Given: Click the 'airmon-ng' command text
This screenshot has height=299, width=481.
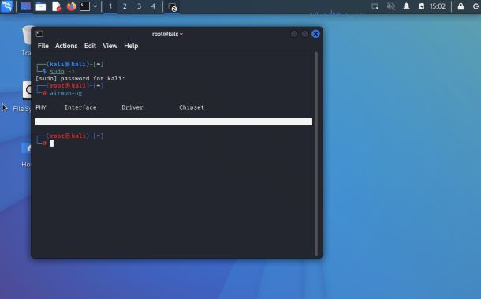Looking at the screenshot, I should point(66,93).
